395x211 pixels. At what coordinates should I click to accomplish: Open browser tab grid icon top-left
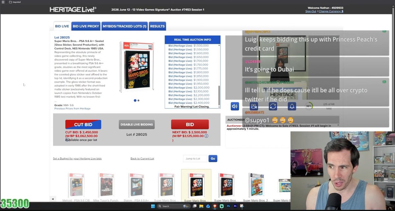pos(3,2)
